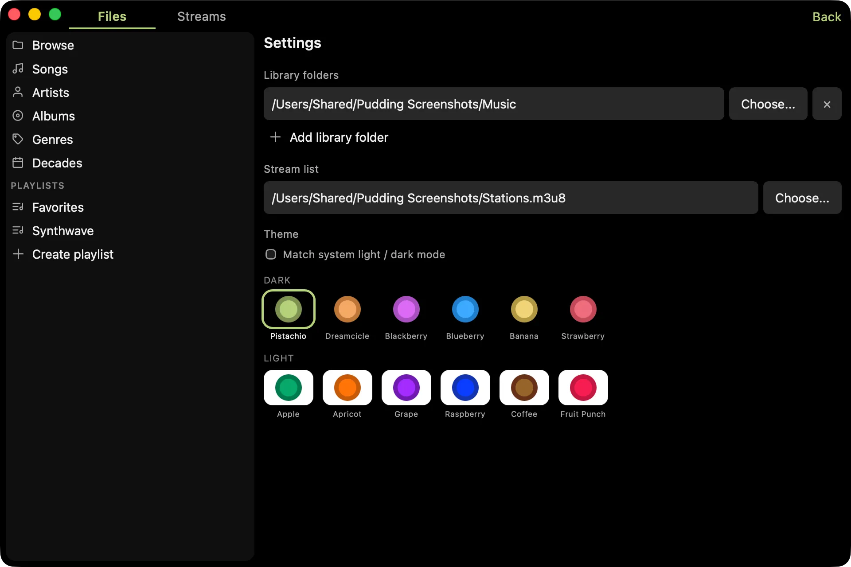Image resolution: width=851 pixels, height=567 pixels.
Task: Click the Albums disc icon
Action: (18, 116)
